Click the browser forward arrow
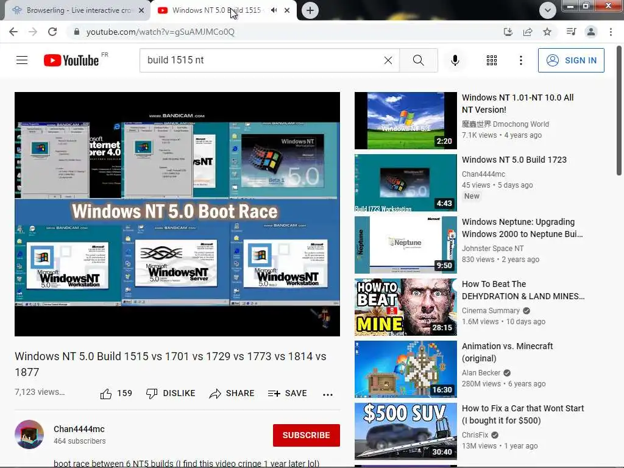Image resolution: width=624 pixels, height=468 pixels. point(33,32)
